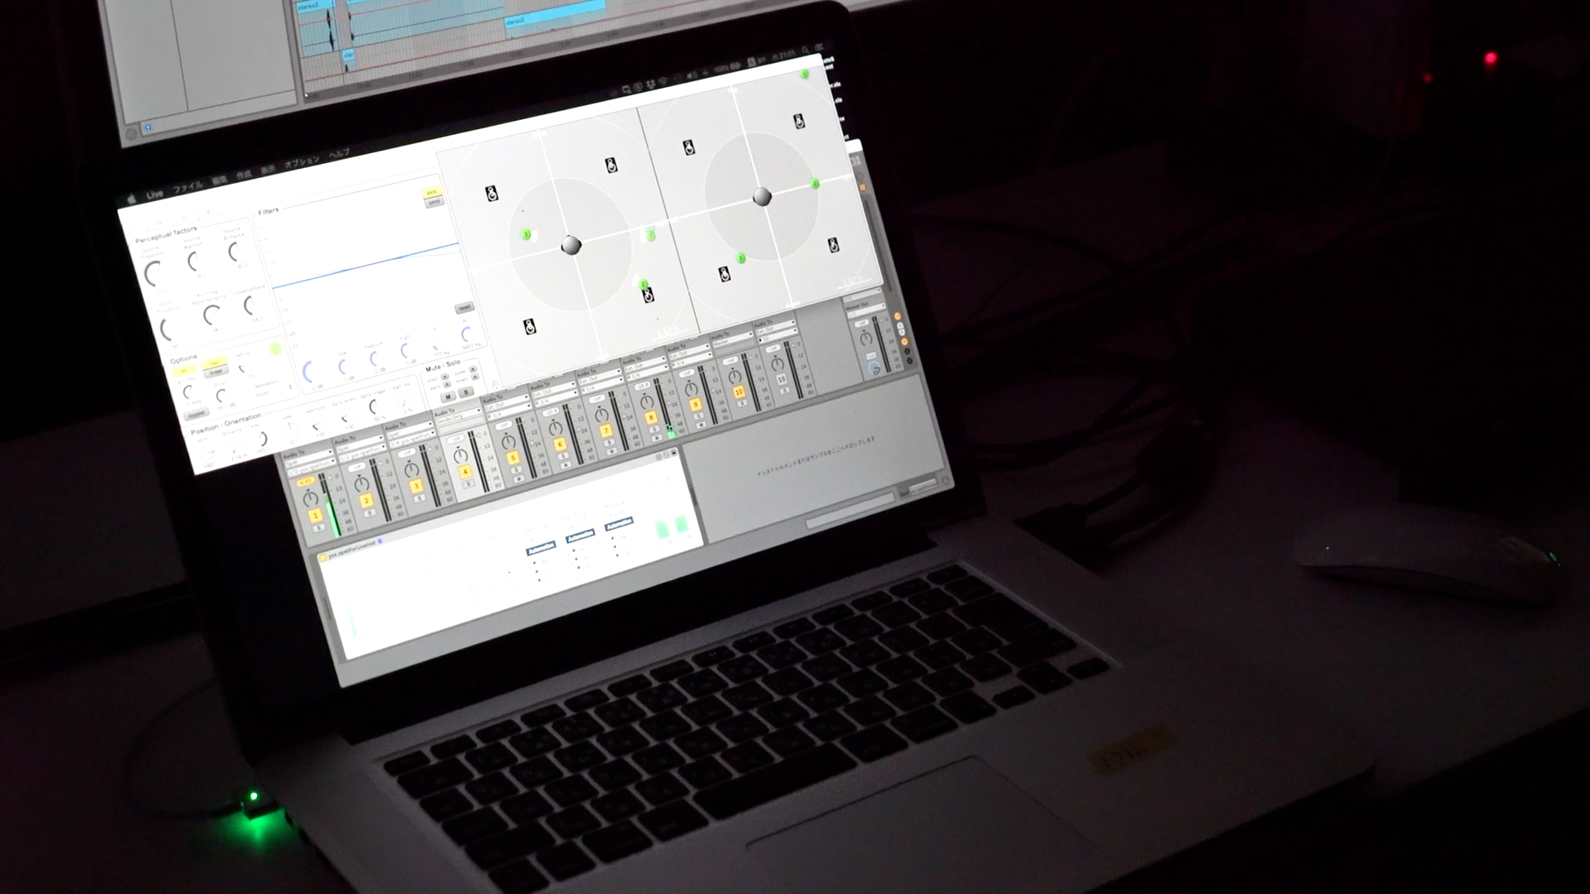The width and height of the screenshot is (1590, 894).
Task: Click the S button under Mute / Solo
Action: tap(465, 392)
